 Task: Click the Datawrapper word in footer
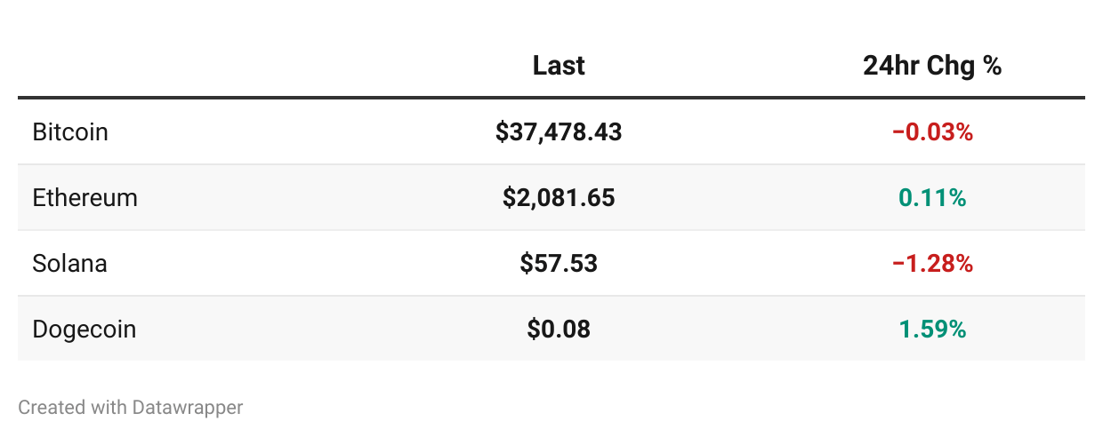coord(188,408)
